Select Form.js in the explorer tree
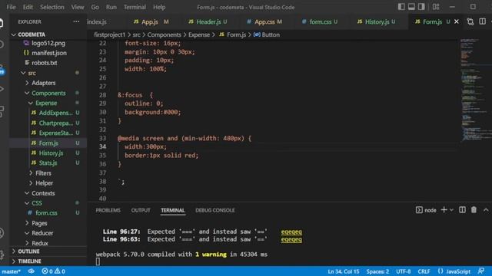 coord(48,143)
